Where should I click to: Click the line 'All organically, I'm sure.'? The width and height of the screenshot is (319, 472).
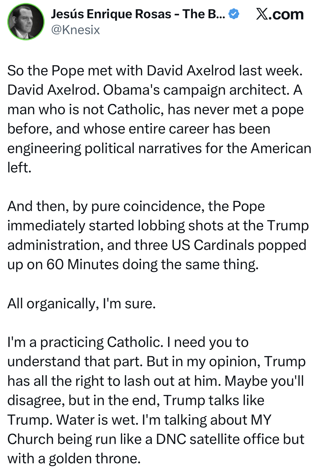(81, 303)
